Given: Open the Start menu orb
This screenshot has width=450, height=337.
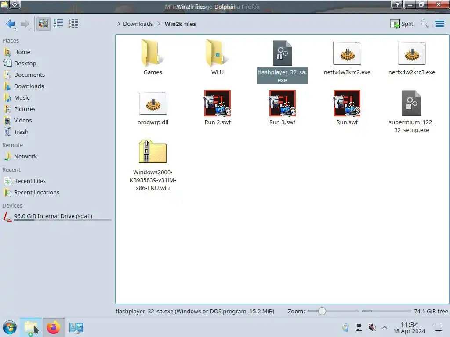Looking at the screenshot, I should pos(10,327).
